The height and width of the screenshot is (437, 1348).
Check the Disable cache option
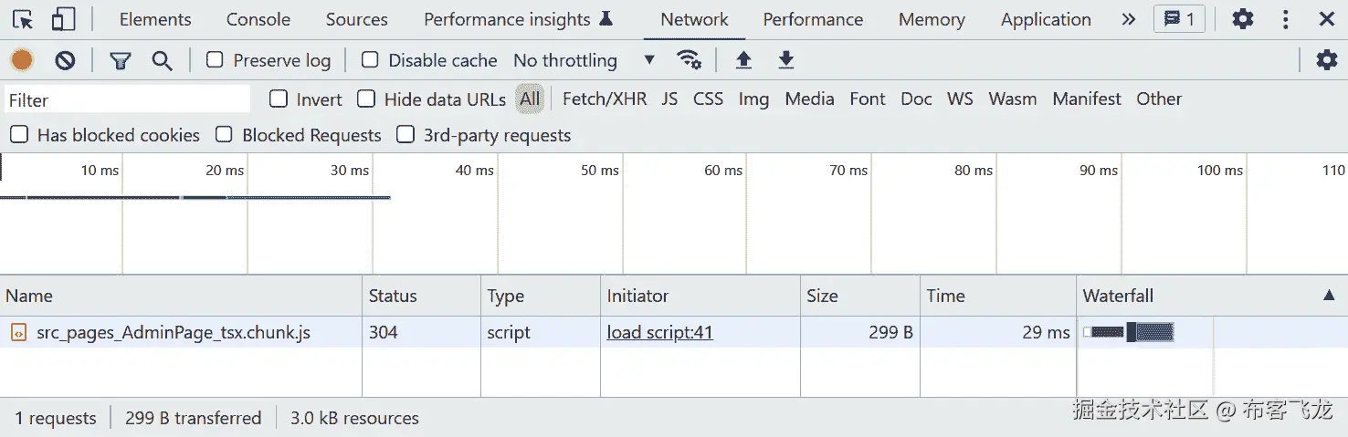pyautogui.click(x=370, y=60)
